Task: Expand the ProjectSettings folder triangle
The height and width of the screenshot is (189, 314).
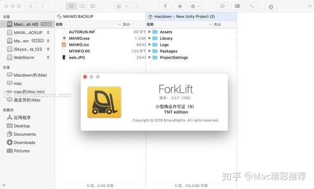Action: tap(149, 57)
